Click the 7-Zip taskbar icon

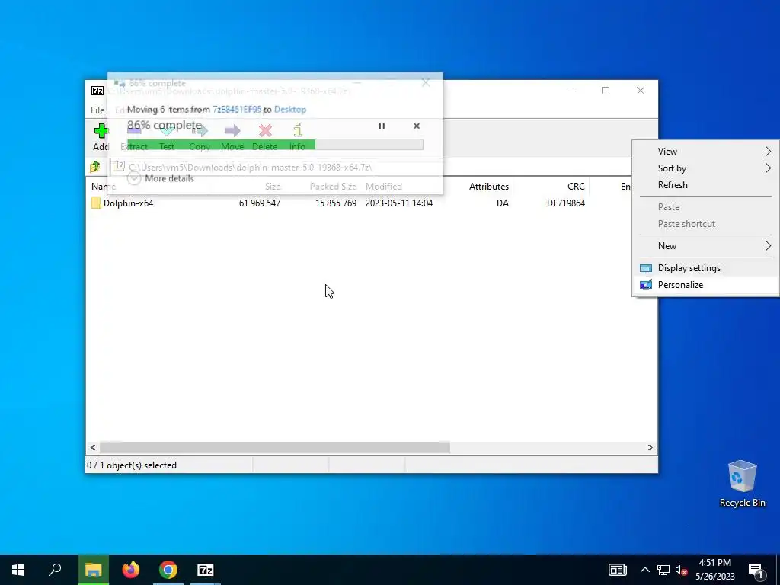pyautogui.click(x=206, y=570)
